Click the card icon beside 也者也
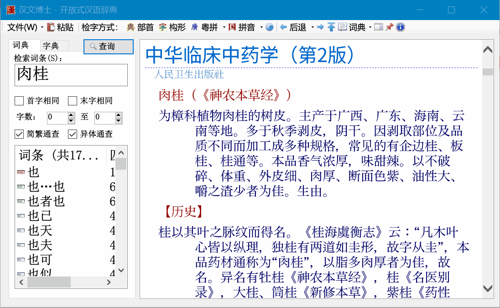 (x=21, y=202)
